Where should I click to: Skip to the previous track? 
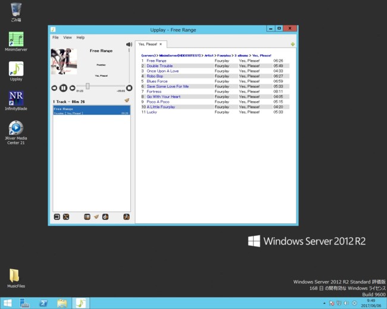coord(54,88)
